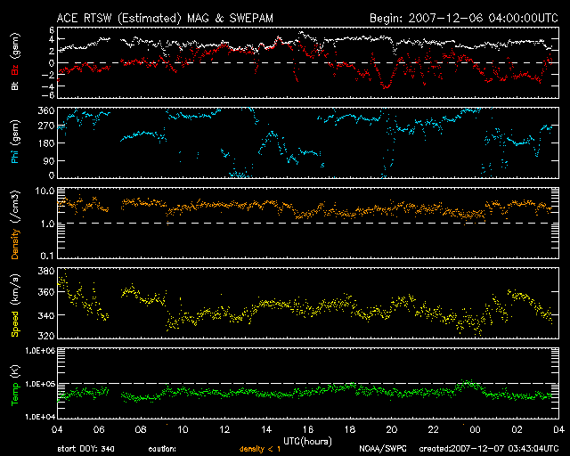Image resolution: width=570 pixels, height=456 pixels.
Task: Click the '0.1' tick on Density axis
Action: (x=47, y=256)
